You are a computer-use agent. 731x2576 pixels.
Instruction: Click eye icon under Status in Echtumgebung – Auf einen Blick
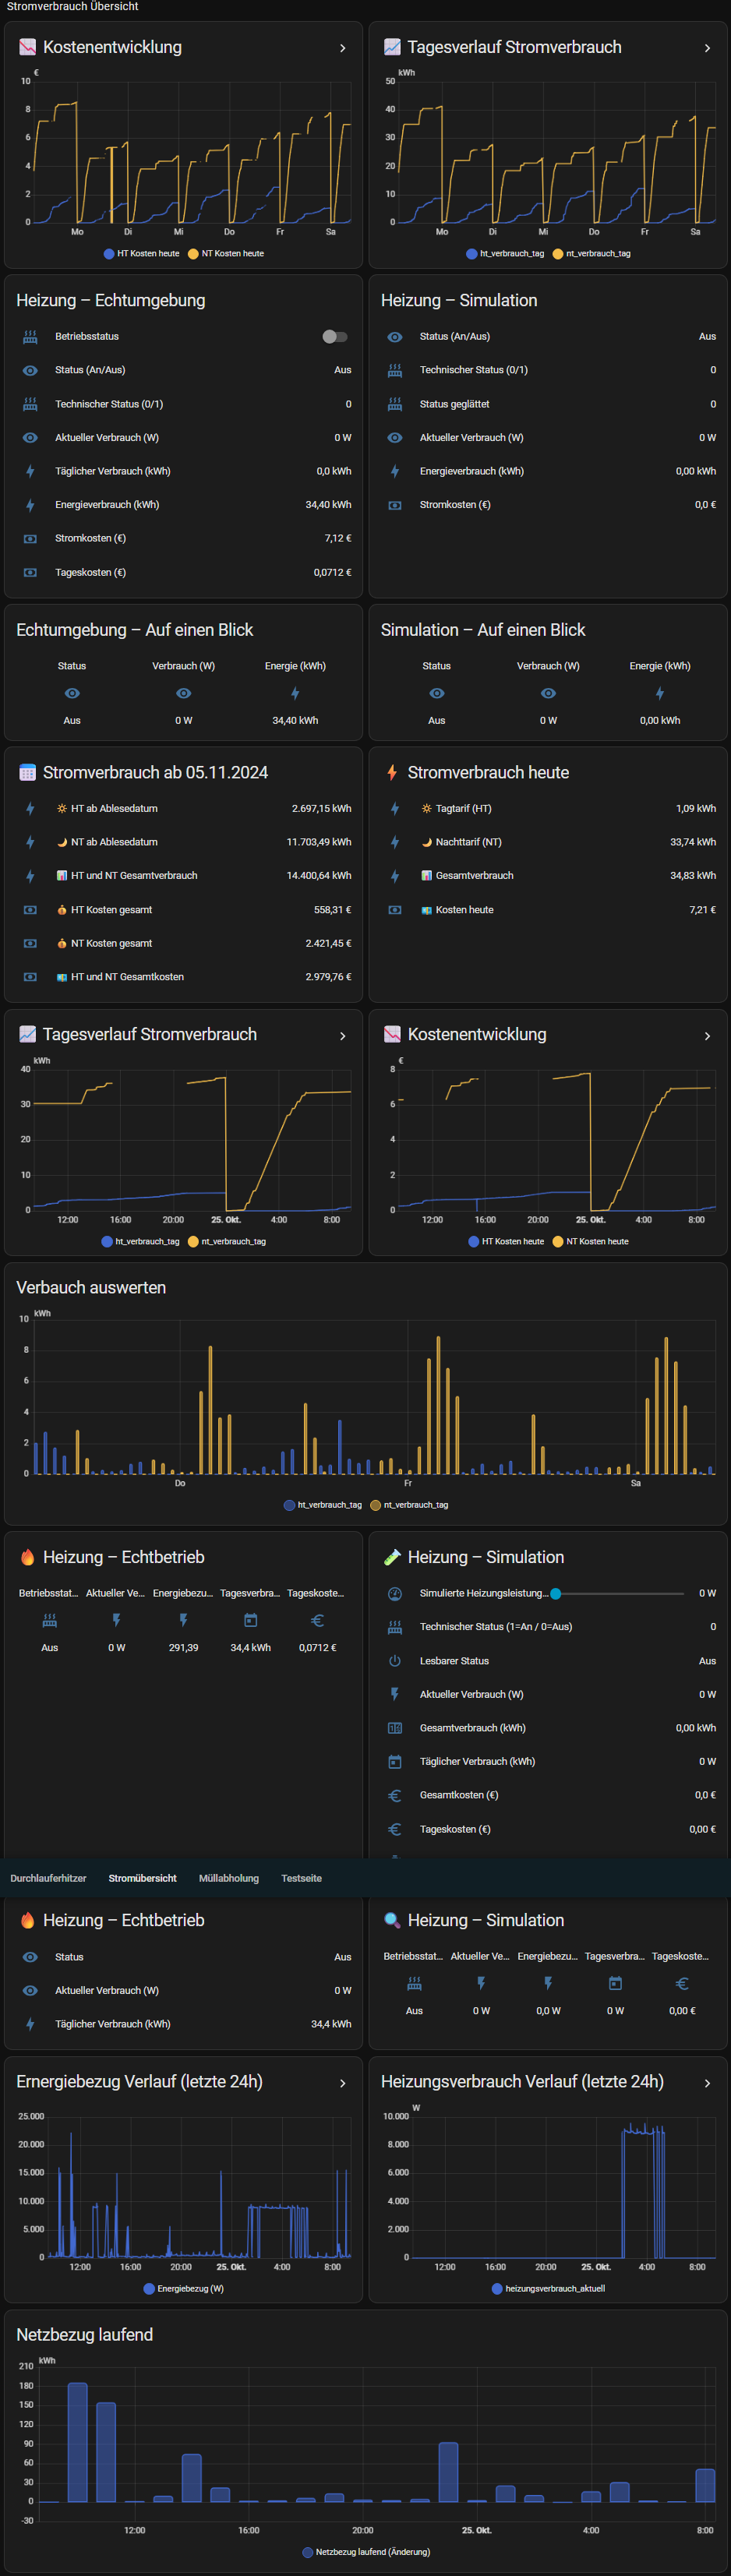72,693
